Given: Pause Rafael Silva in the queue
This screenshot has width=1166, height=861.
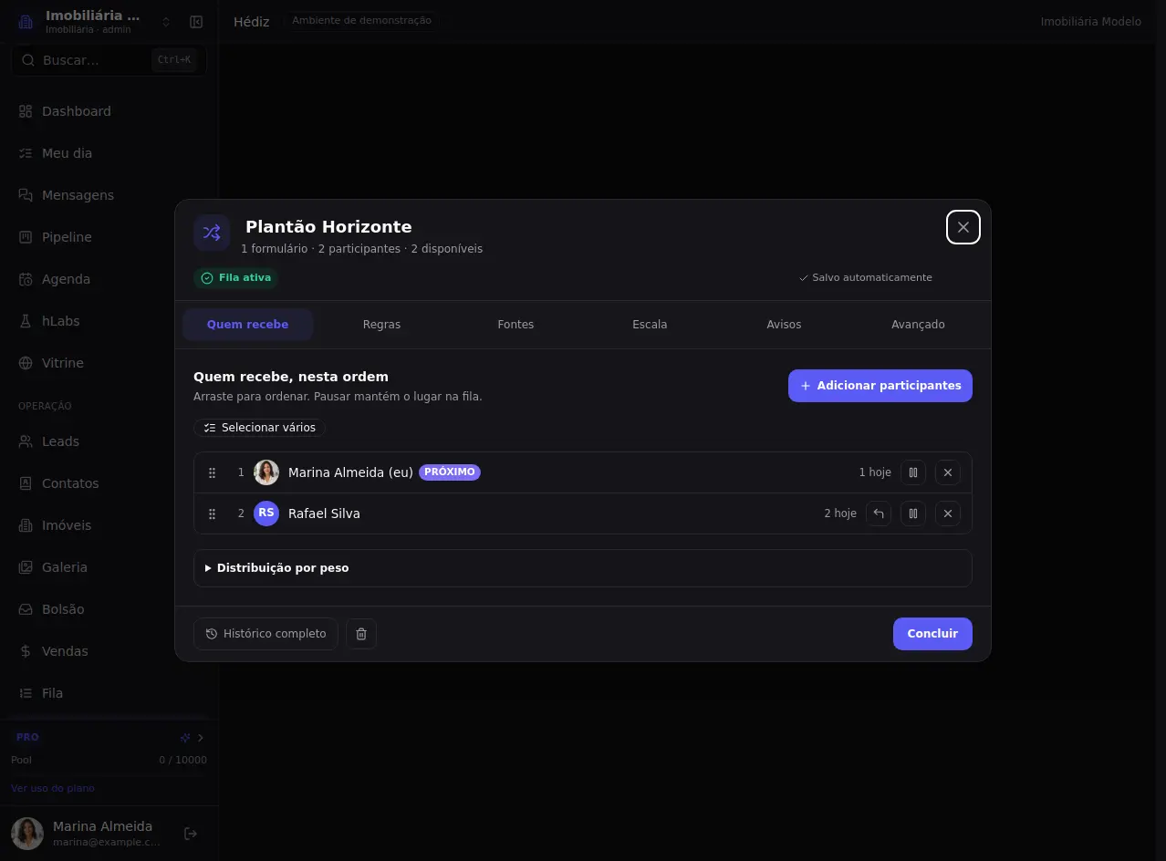Looking at the screenshot, I should 913,513.
